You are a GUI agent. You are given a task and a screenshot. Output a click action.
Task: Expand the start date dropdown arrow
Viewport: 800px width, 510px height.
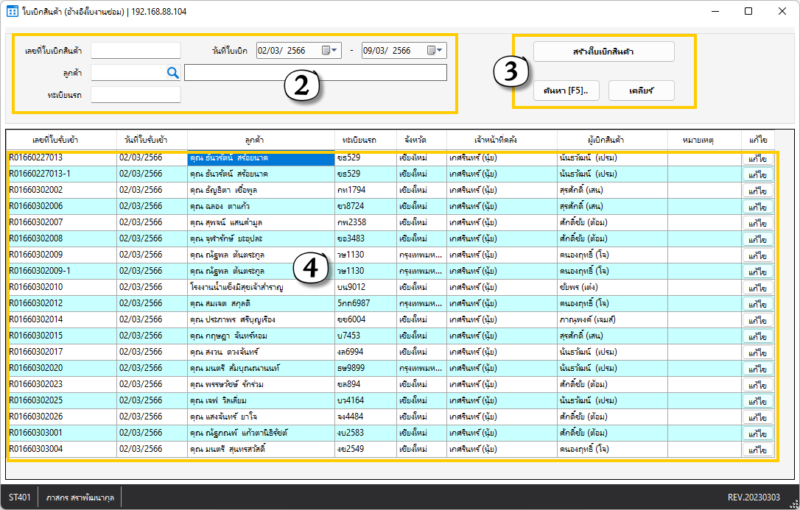tap(336, 51)
